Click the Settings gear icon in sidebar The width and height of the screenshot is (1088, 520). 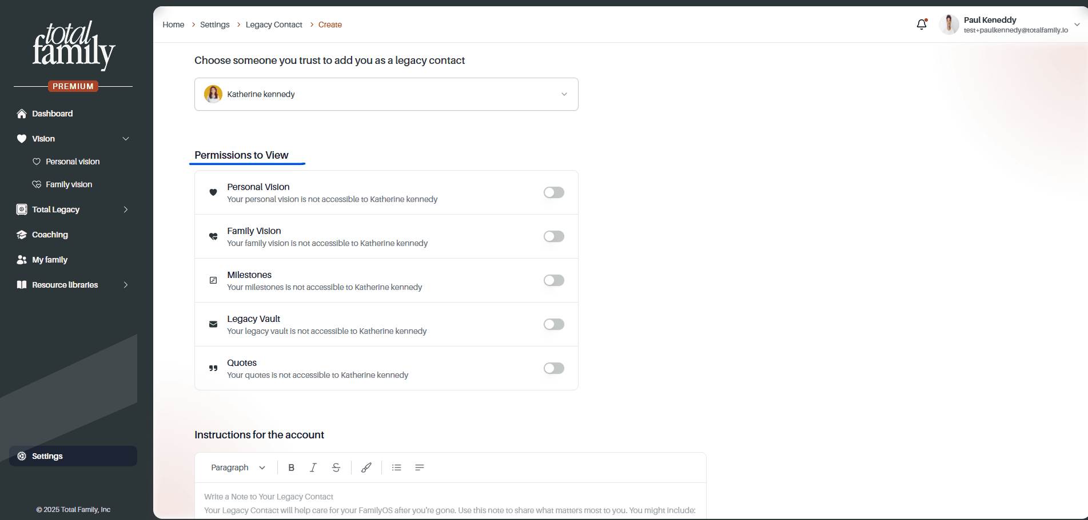pyautogui.click(x=22, y=456)
